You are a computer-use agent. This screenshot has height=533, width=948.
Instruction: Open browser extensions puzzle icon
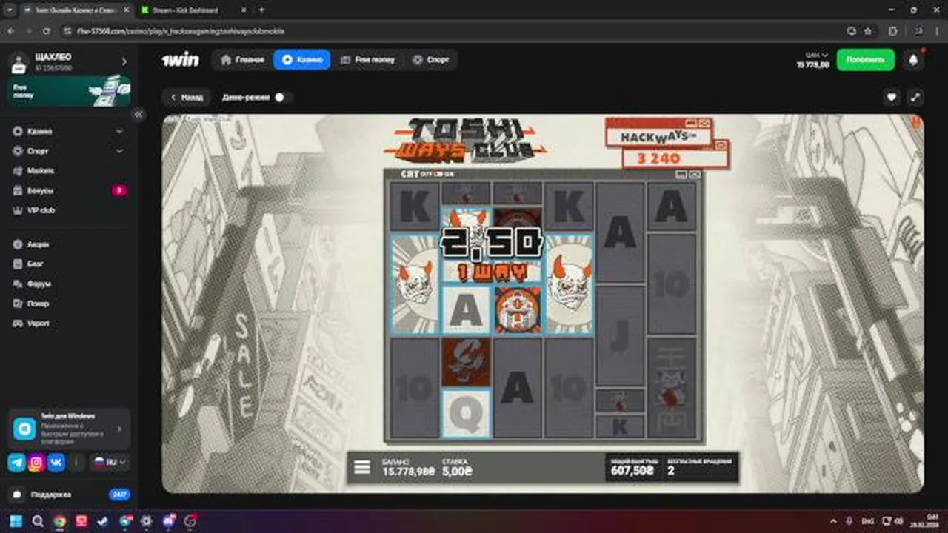[x=892, y=31]
